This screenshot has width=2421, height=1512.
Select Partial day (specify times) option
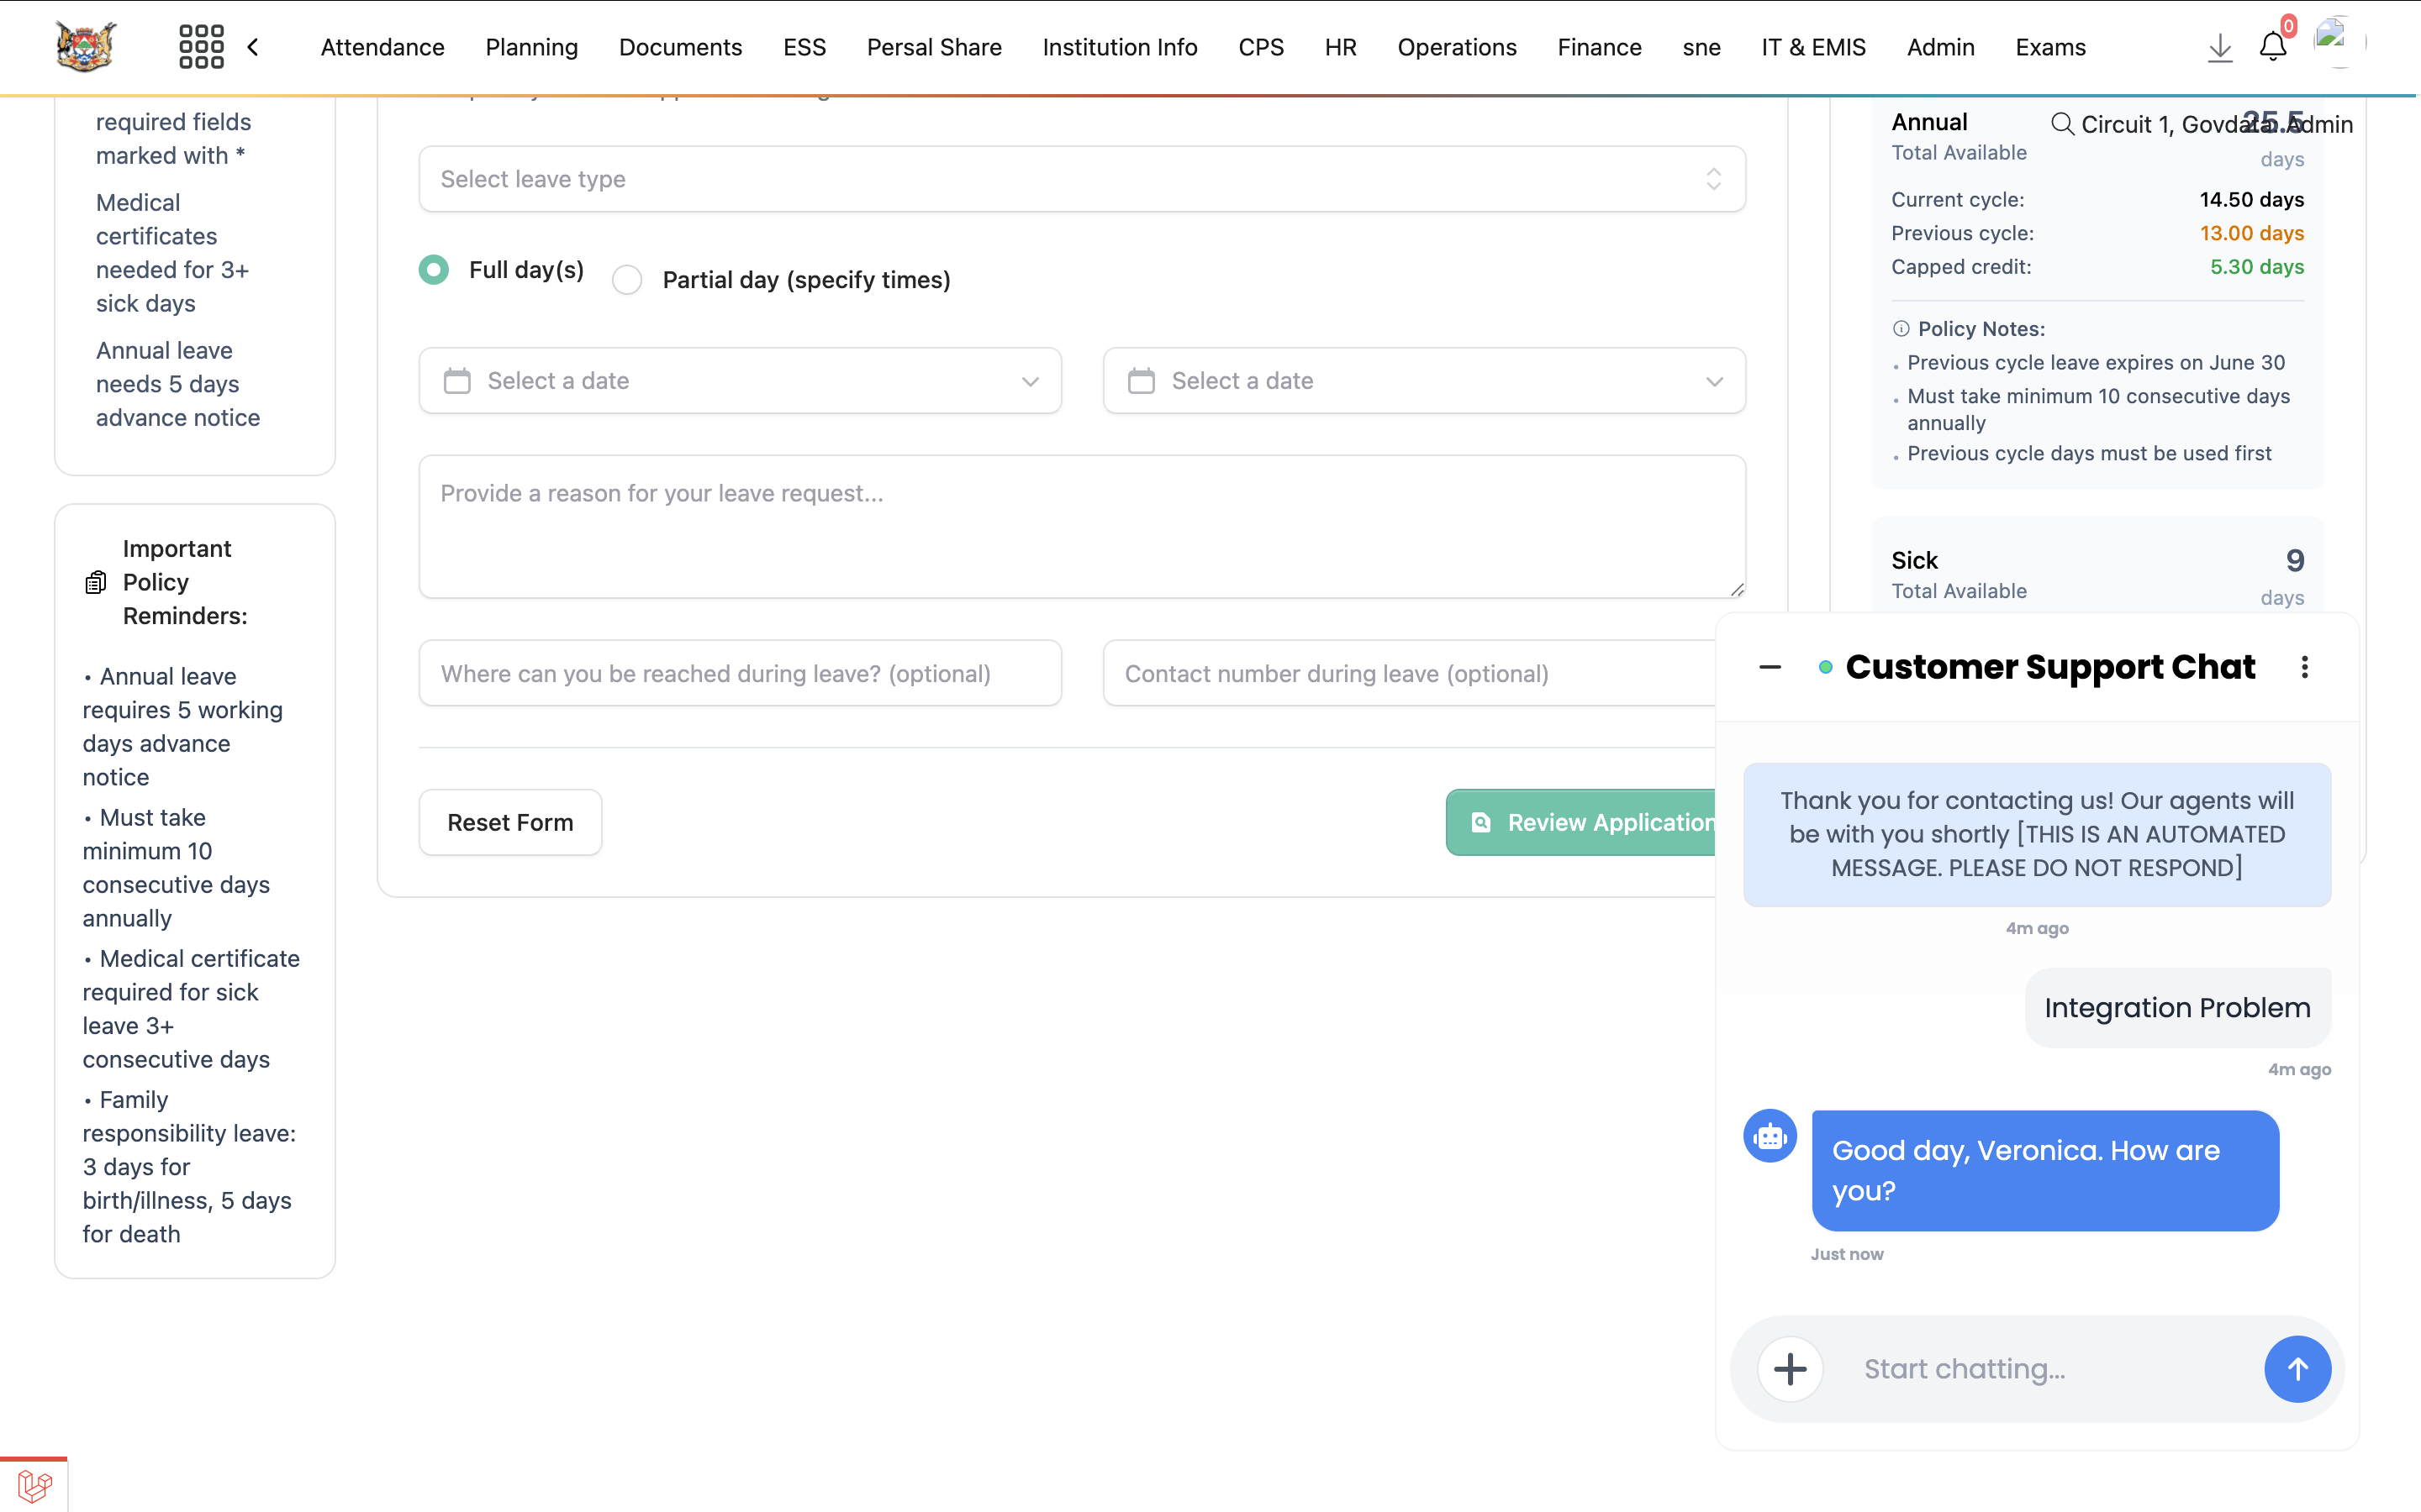pyautogui.click(x=627, y=280)
